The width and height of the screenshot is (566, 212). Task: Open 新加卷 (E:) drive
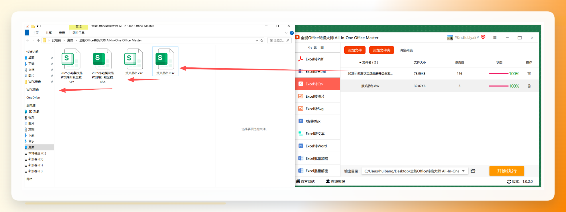point(36,165)
